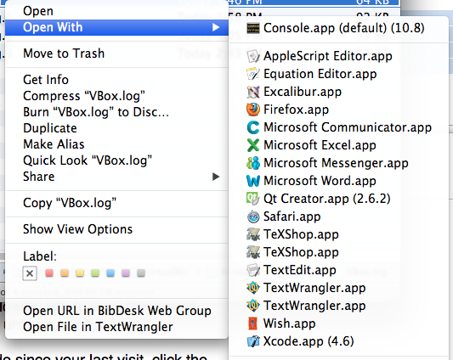Open with AppleScript Editor.app
The image size is (453, 360).
point(338,56)
